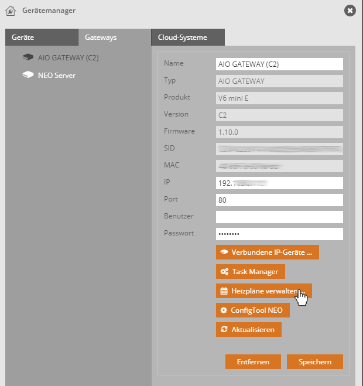Focus the Passwort field
Viewport: 363px width, 386px height.
click(279, 234)
